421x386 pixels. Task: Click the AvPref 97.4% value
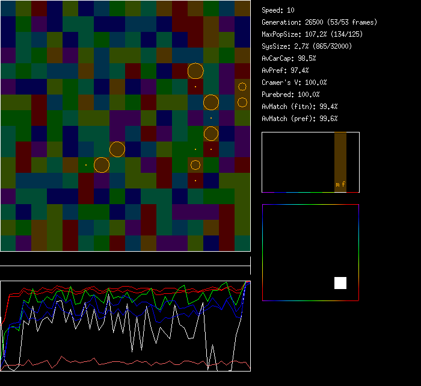pos(285,70)
